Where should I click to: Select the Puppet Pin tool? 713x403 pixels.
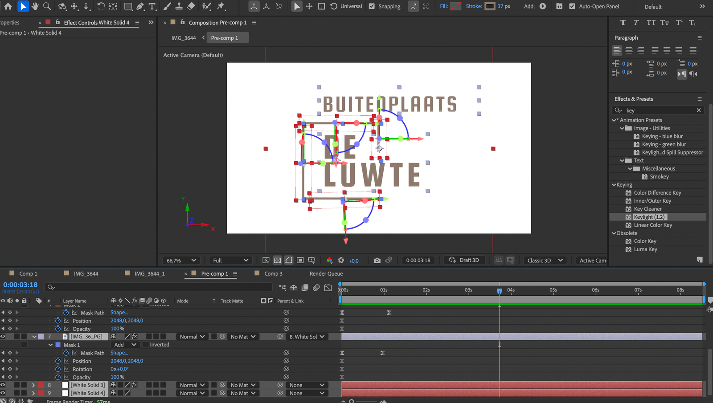tap(221, 6)
